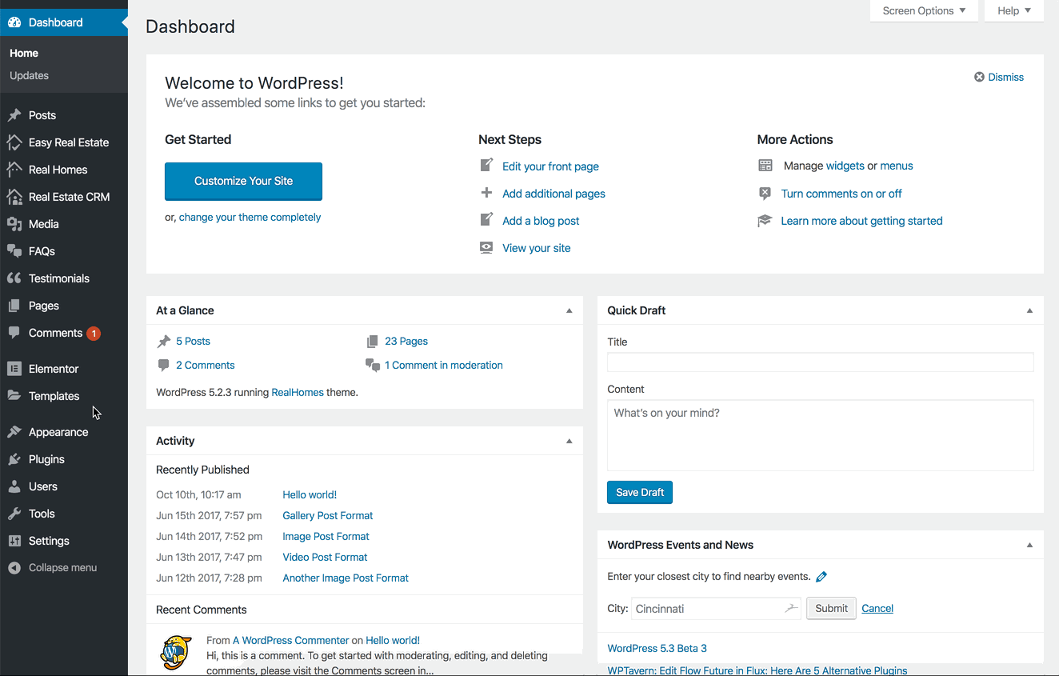The image size is (1059, 676).
Task: Click the Real Estate CRM icon
Action: pos(14,197)
